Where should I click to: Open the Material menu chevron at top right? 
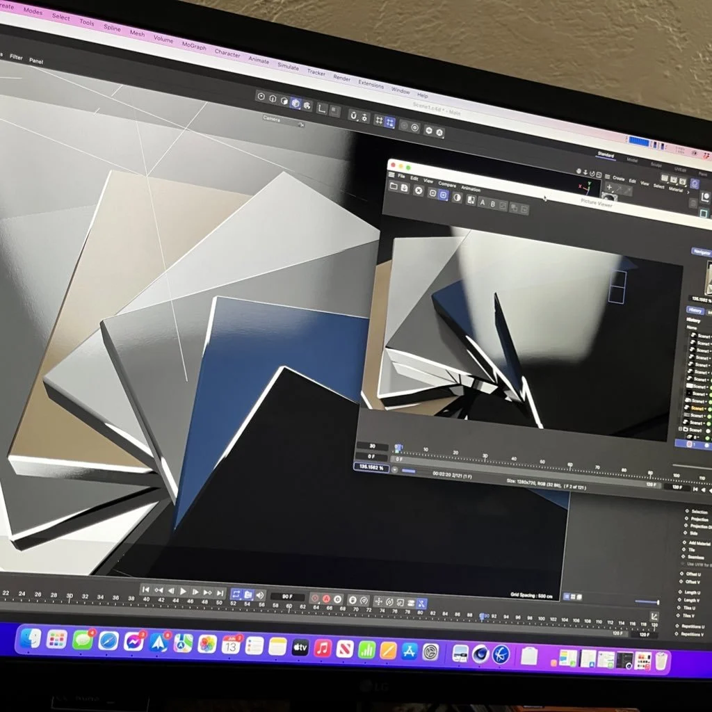point(688,191)
